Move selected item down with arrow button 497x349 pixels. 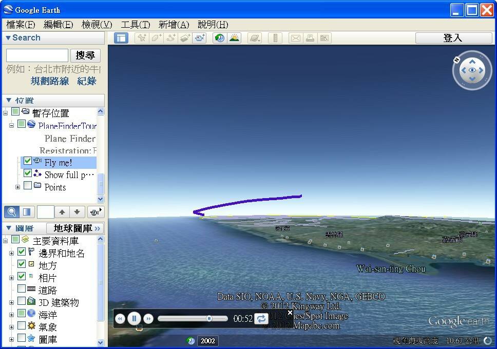[x=77, y=212]
